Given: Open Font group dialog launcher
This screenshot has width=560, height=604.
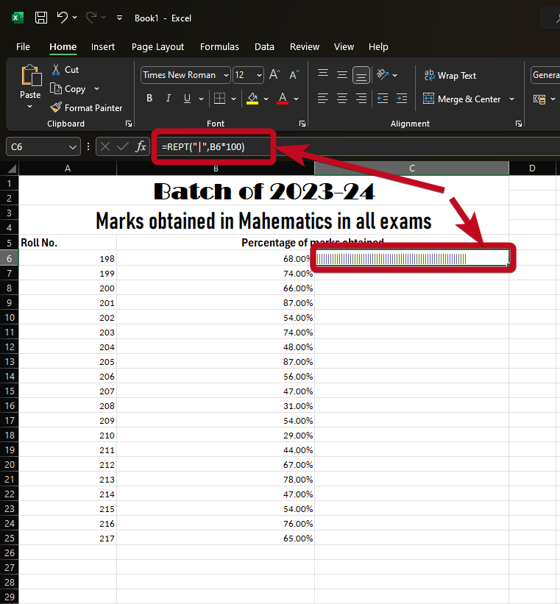Looking at the screenshot, I should tap(302, 124).
